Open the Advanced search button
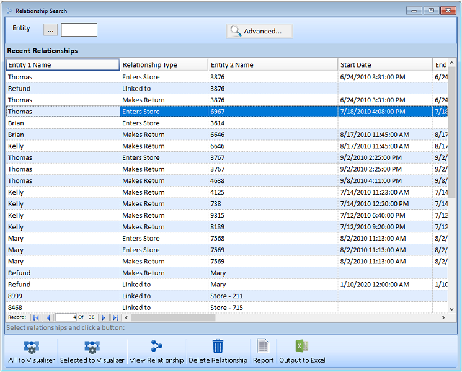462x372 pixels. 259,31
